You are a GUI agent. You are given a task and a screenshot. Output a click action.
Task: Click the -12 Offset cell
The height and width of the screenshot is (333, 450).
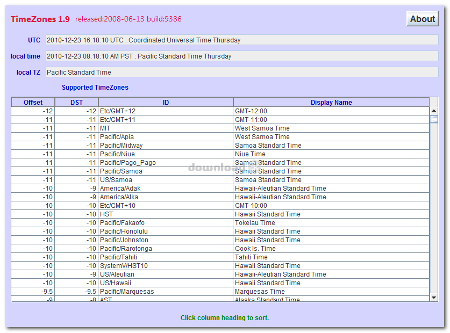pyautogui.click(x=33, y=111)
